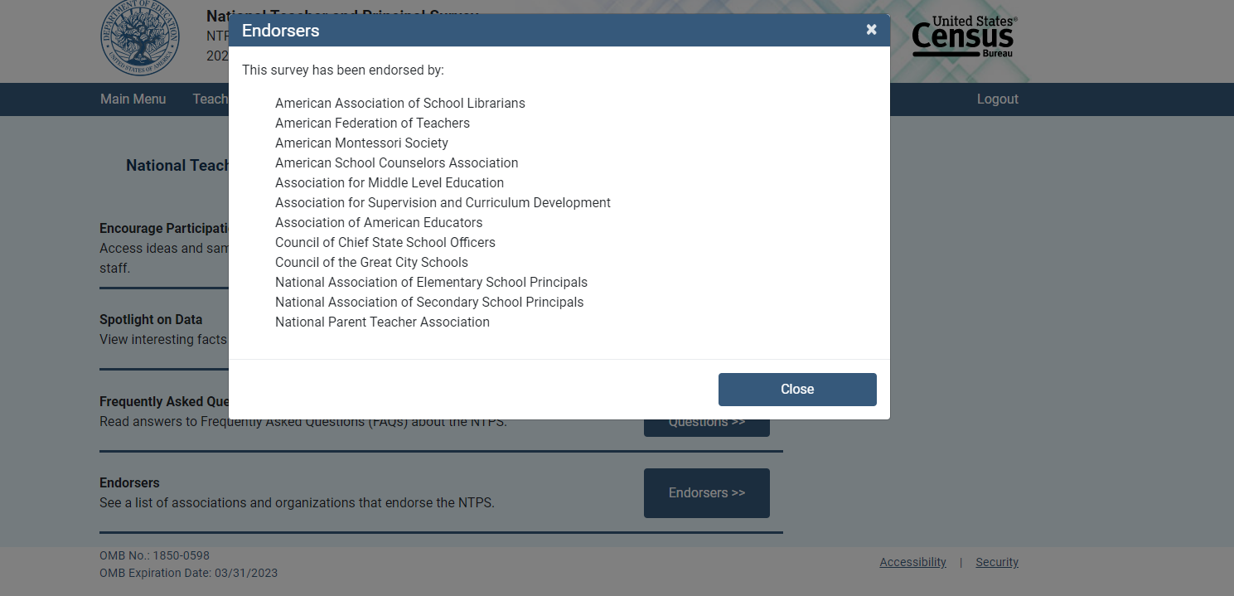The height and width of the screenshot is (596, 1234).
Task: Click the Department of Education seal logo
Action: point(138,37)
